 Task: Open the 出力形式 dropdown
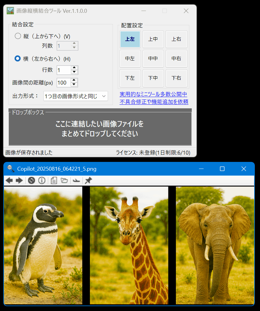pyautogui.click(x=76, y=96)
